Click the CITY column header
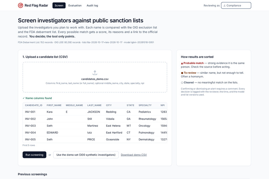The image size is (269, 179). click(109, 105)
